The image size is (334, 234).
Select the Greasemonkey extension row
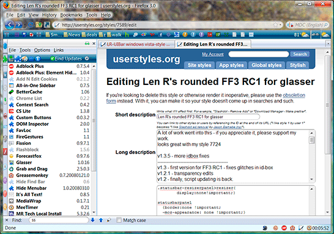(50, 175)
